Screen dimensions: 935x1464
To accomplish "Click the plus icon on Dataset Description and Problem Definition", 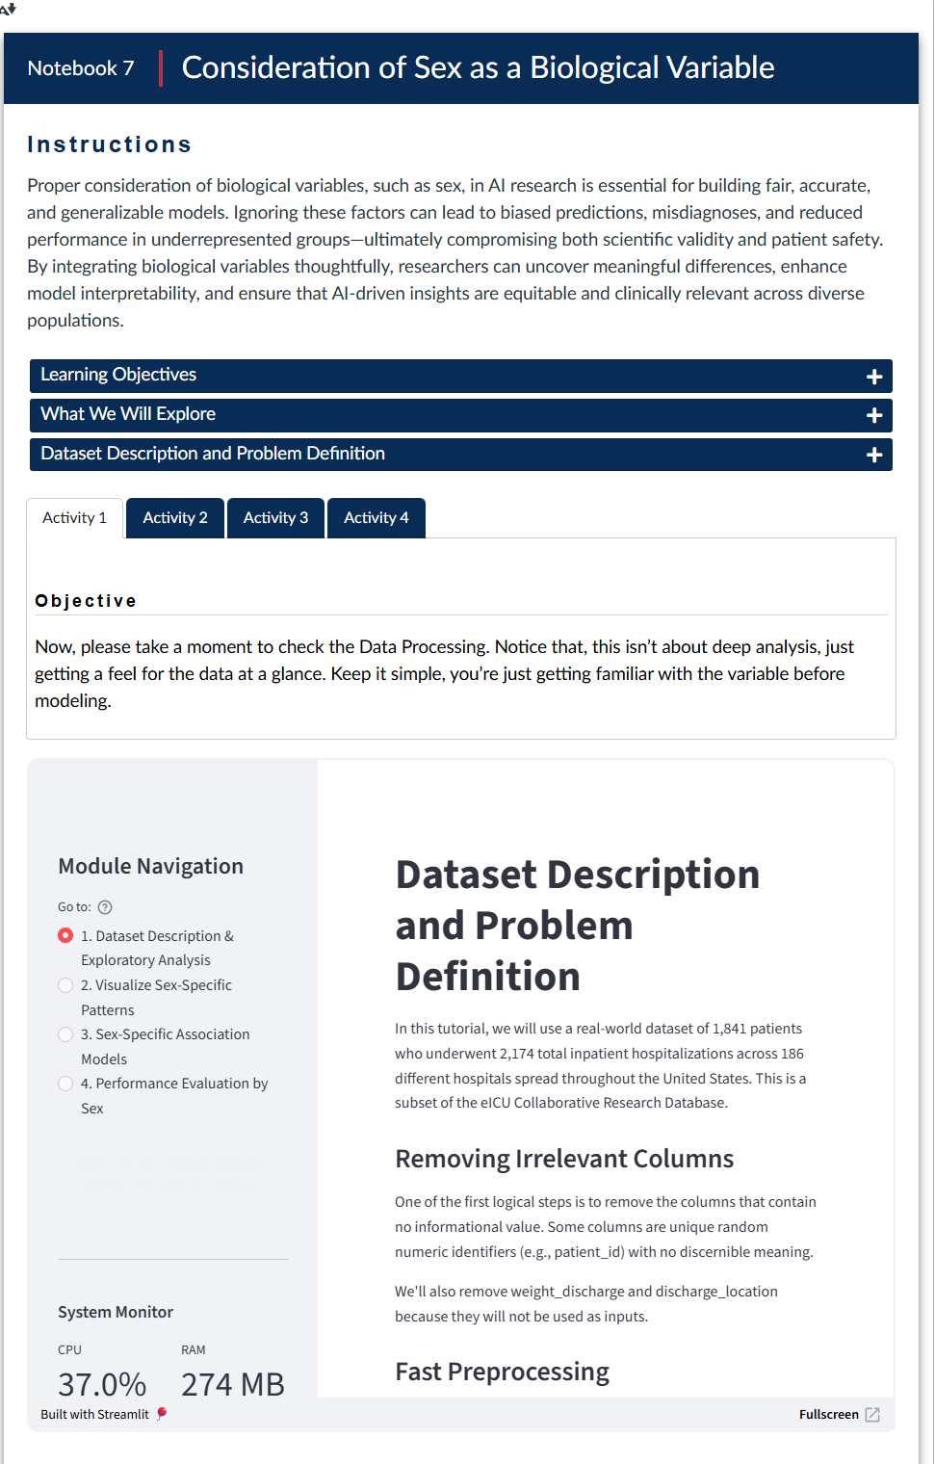I will (x=874, y=455).
